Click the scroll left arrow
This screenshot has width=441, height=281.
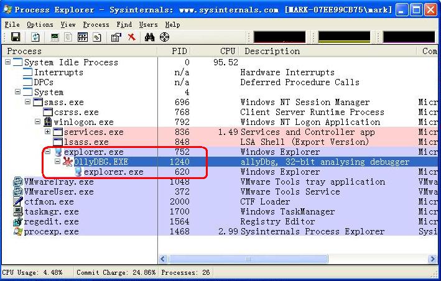164,259
